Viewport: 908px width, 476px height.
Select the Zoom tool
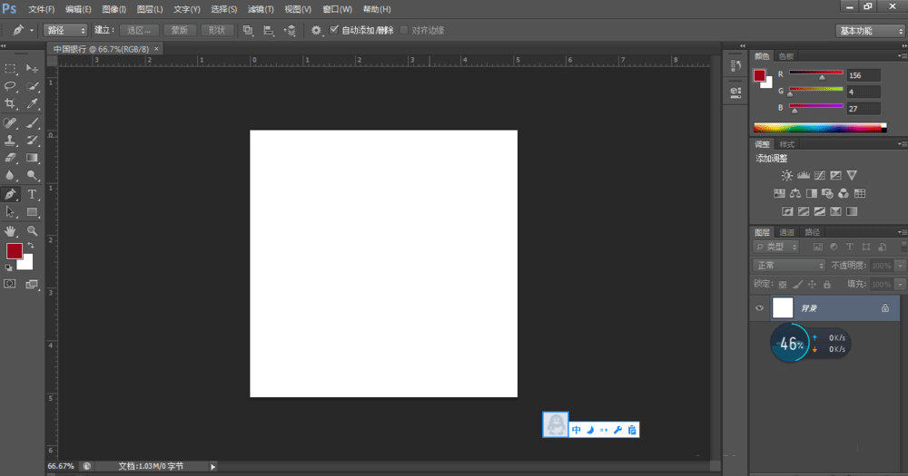[32, 231]
